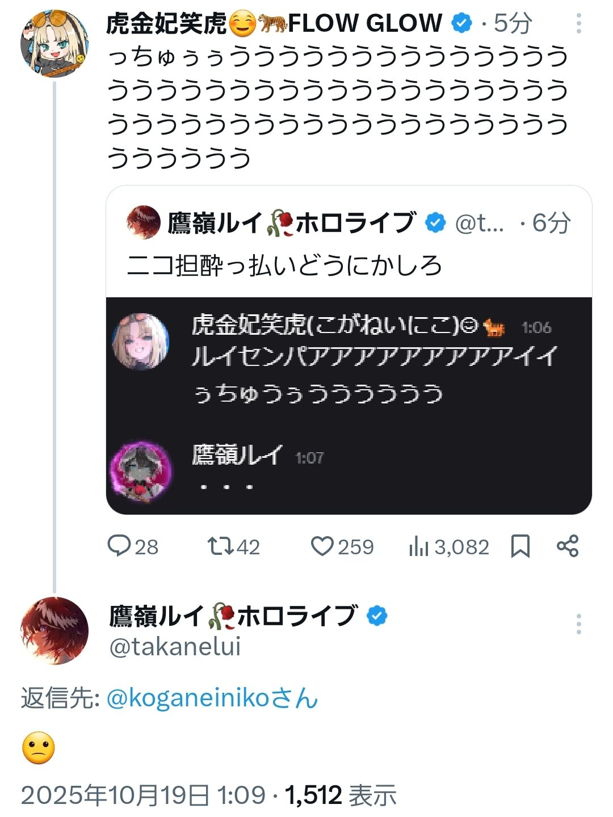View analytics bar-chart icon showing 3,082
The height and width of the screenshot is (817, 613).
(x=419, y=546)
